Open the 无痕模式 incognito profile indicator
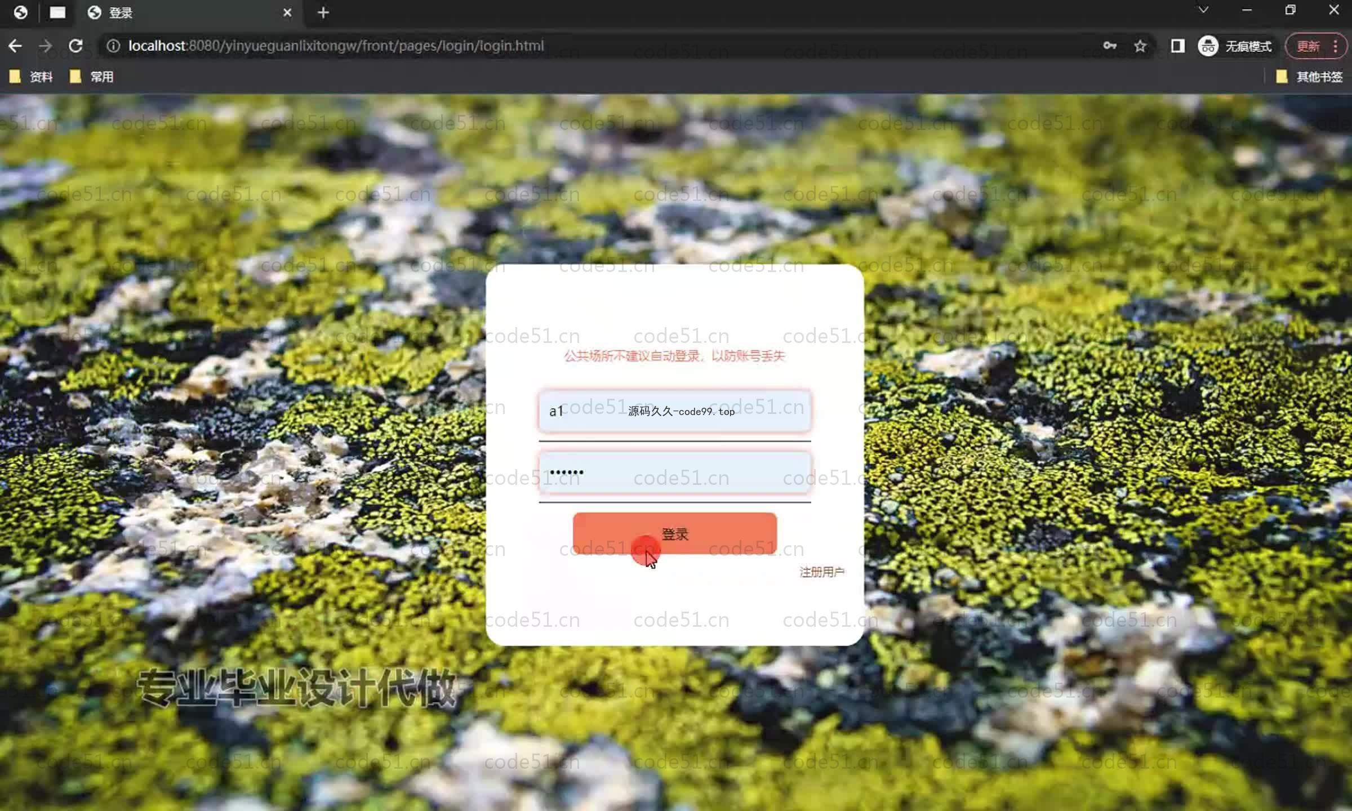This screenshot has height=811, width=1352. pyautogui.click(x=1235, y=46)
